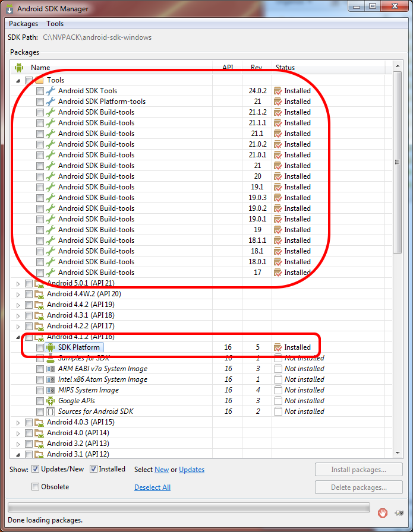413x532 pixels.
Task: Click the Build-tools 21.1.2 wrench icon
Action: tap(51, 112)
